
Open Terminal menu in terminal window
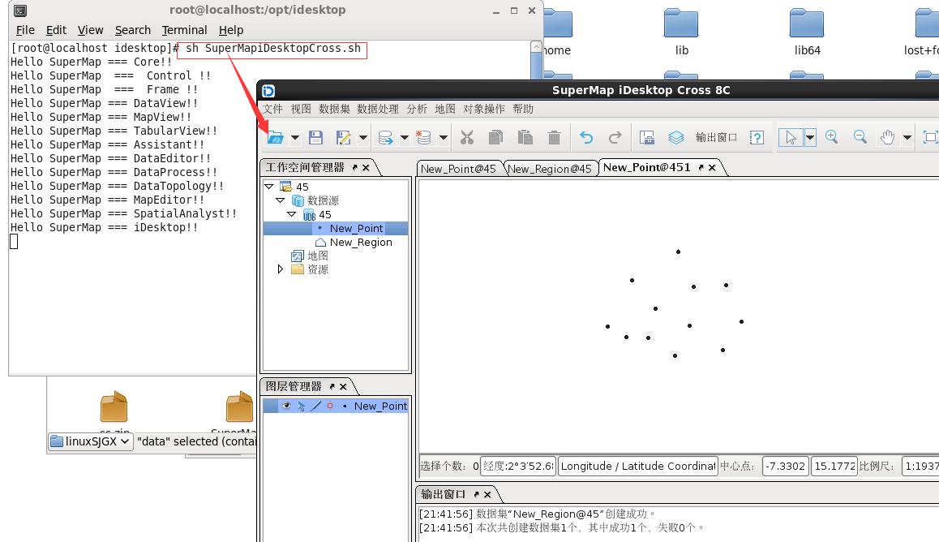184,30
